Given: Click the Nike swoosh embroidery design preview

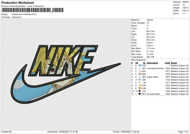Looking at the screenshot, I should tap(66, 74).
